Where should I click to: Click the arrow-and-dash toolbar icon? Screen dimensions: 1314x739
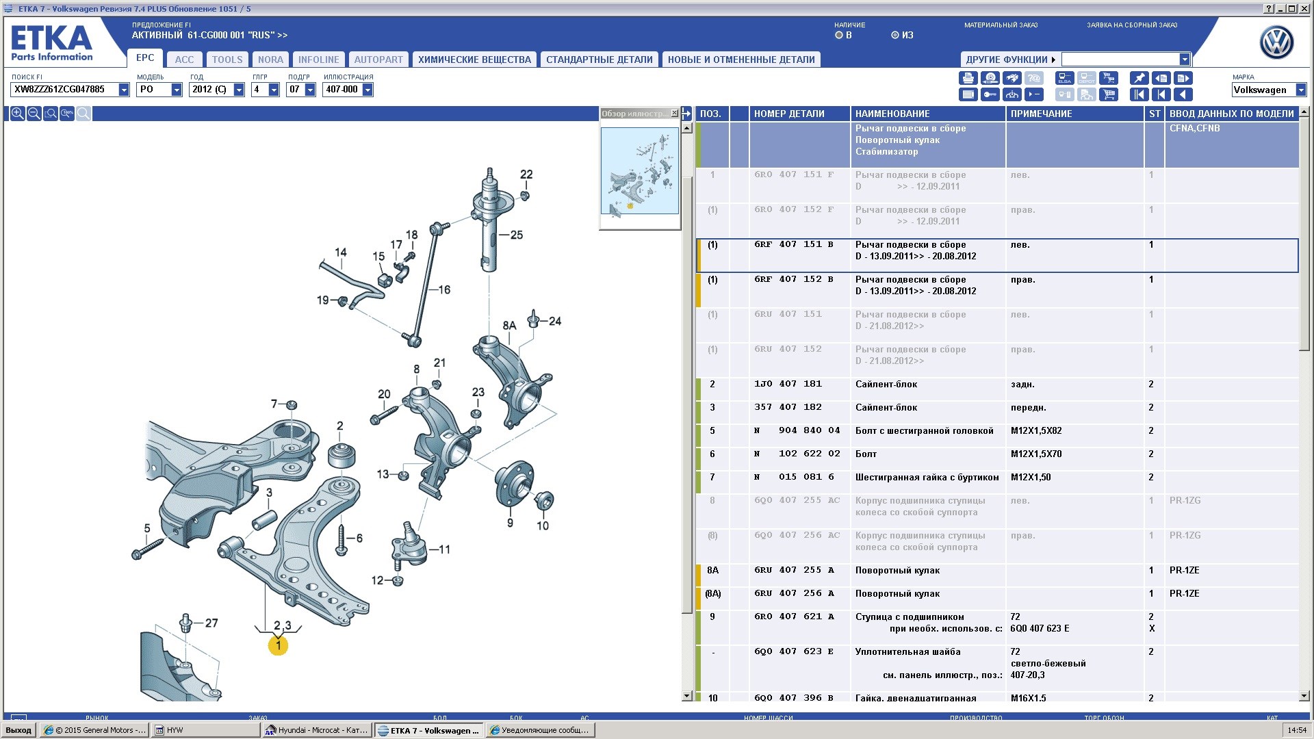pos(1034,94)
